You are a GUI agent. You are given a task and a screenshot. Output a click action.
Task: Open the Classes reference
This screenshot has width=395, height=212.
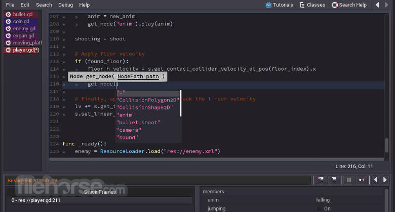312,5
